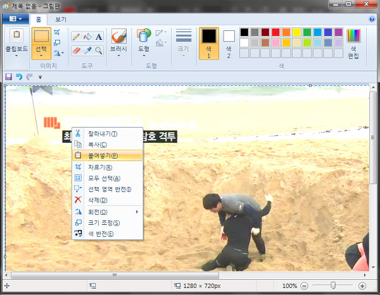The image size is (380, 295).
Task: Choose 복사(C) Copy in context menu
Action: pos(108,145)
